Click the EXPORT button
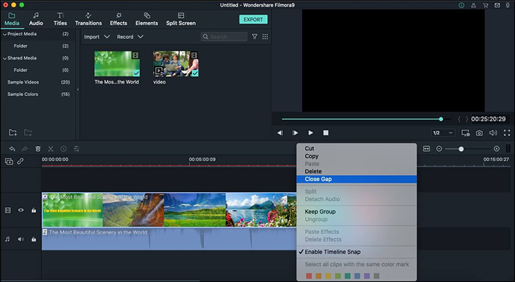 point(253,19)
